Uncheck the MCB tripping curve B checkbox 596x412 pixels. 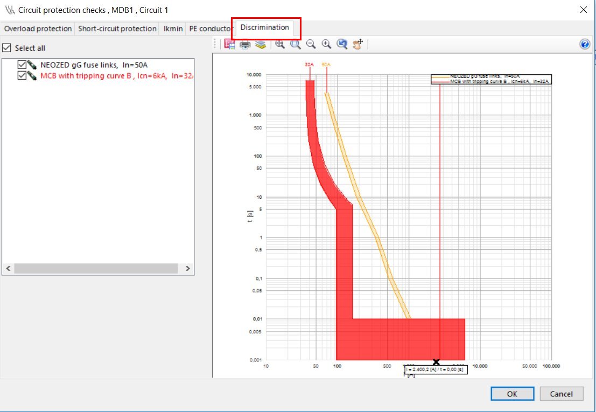pyautogui.click(x=22, y=76)
